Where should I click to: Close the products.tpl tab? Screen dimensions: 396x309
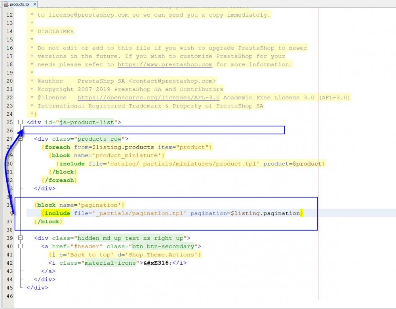pyautogui.click(x=35, y=4)
